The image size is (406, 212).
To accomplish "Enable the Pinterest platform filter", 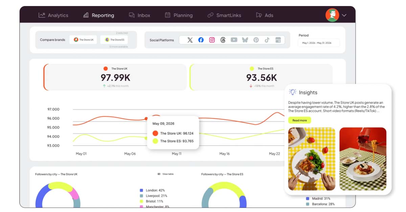I will (x=256, y=40).
